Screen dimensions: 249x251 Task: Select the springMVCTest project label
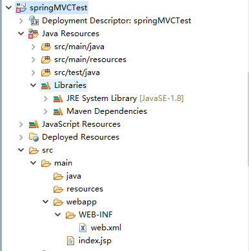(59, 8)
